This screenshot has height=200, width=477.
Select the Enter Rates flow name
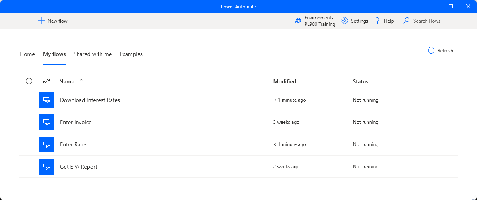click(x=74, y=144)
